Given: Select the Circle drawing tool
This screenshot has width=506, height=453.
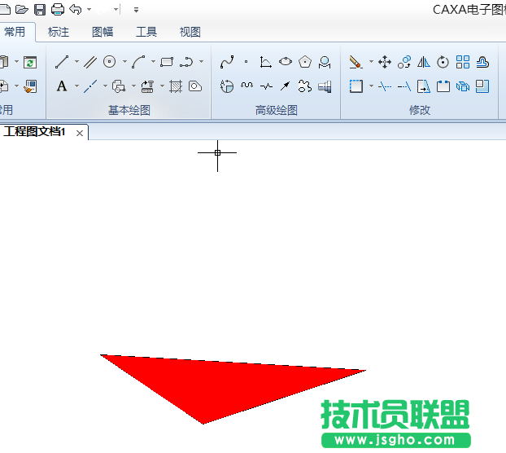Looking at the screenshot, I should pos(109,61).
